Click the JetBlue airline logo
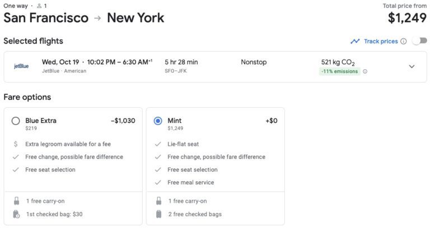The width and height of the screenshot is (430, 229). [x=21, y=66]
